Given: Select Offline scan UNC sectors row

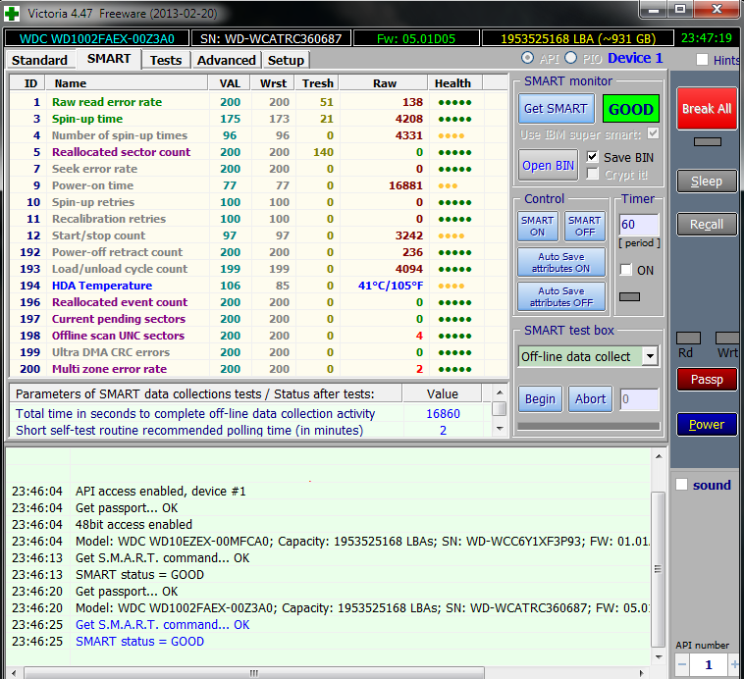Looking at the screenshot, I should [x=258, y=336].
